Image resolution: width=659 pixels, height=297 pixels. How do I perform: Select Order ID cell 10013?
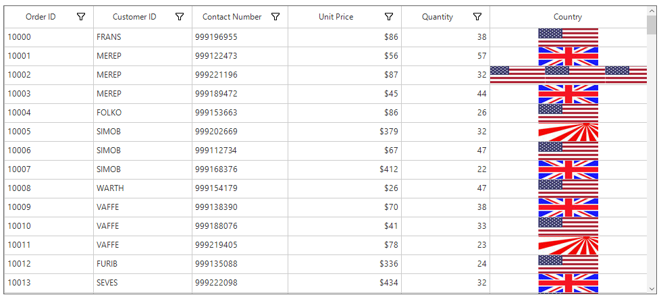49,283
